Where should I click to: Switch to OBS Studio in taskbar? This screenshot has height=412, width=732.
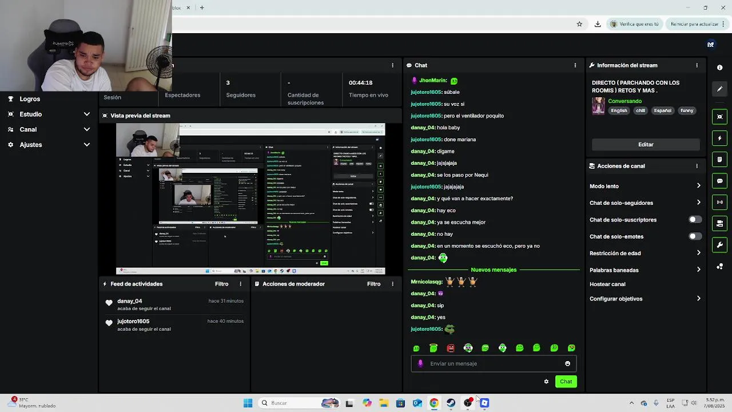tap(468, 403)
